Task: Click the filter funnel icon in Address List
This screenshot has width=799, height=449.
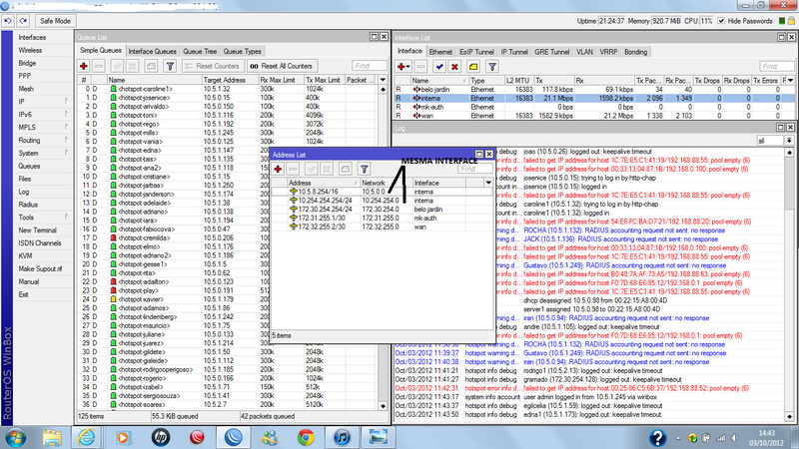Action: 364,170
